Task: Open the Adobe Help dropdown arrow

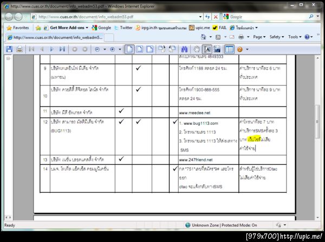Action: point(247,49)
